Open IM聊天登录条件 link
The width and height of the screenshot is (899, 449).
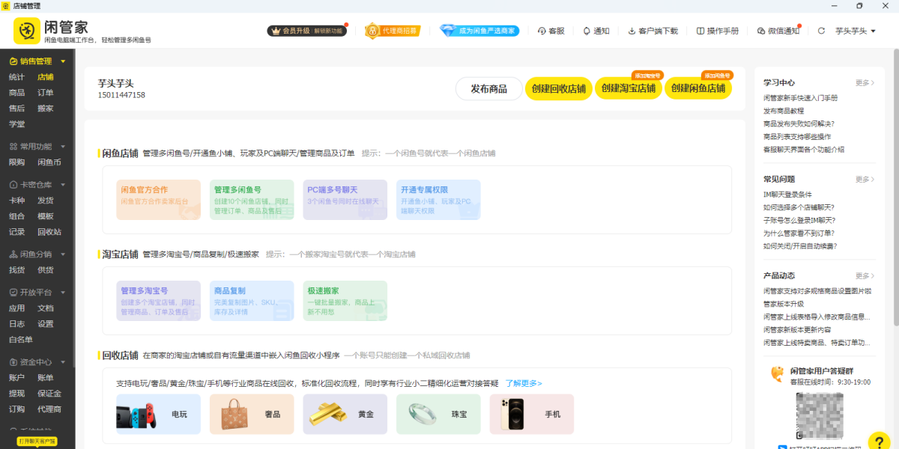pos(787,195)
